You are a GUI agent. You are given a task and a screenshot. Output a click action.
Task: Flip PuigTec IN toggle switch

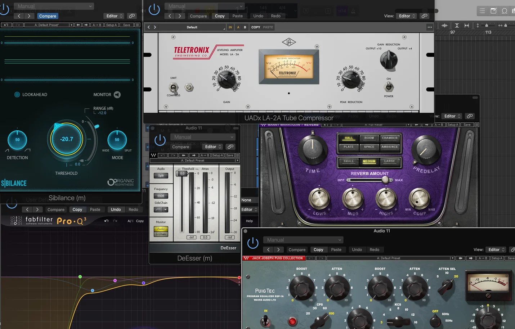click(x=266, y=320)
